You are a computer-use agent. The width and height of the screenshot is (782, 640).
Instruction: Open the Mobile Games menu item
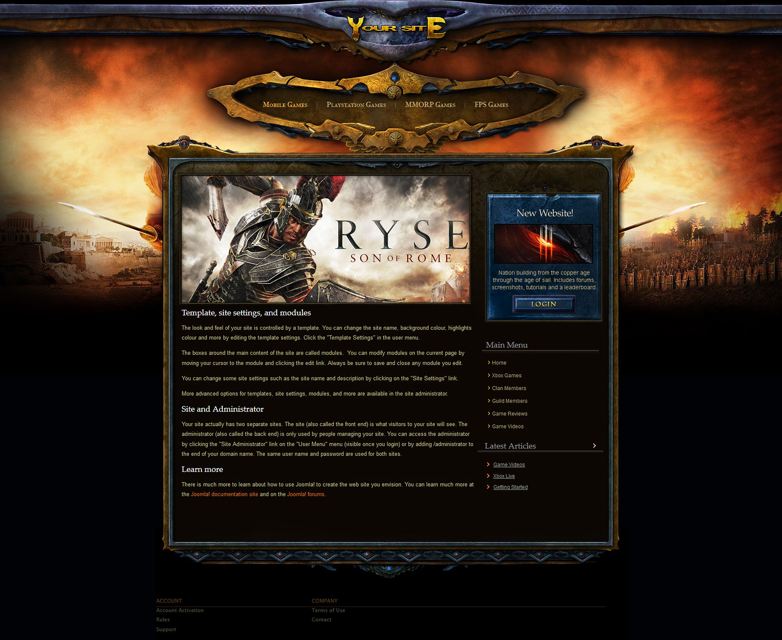click(285, 105)
